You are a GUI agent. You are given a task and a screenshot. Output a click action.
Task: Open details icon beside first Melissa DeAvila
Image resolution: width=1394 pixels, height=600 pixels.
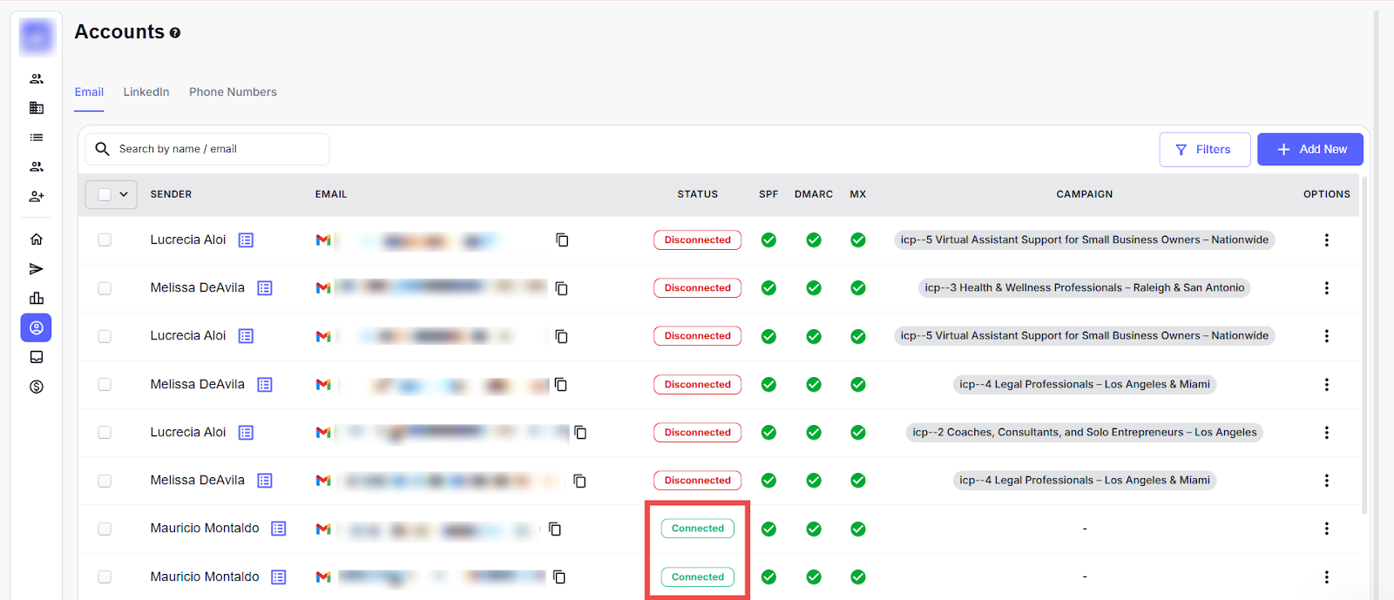[265, 288]
